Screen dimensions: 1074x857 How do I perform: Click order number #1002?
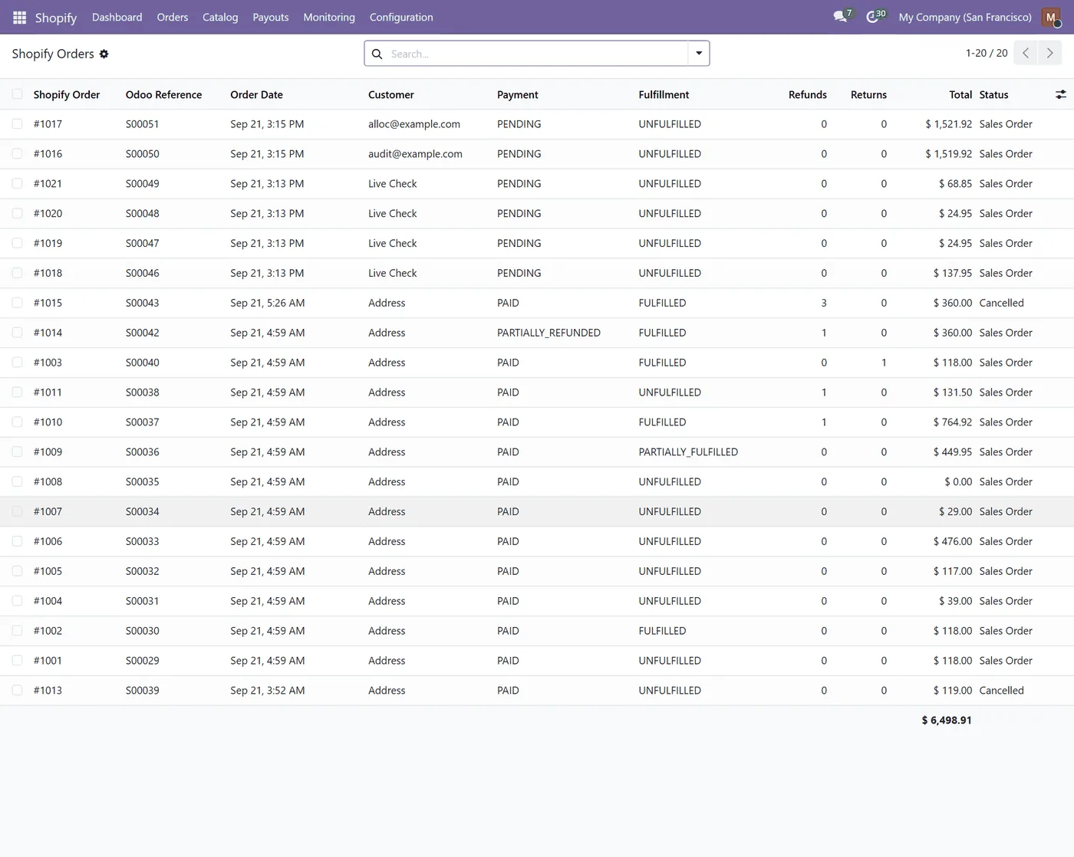tap(48, 631)
